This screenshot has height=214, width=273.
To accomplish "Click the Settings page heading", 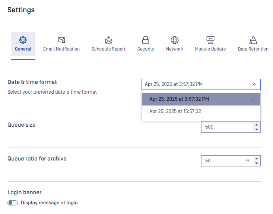I will [x=21, y=10].
